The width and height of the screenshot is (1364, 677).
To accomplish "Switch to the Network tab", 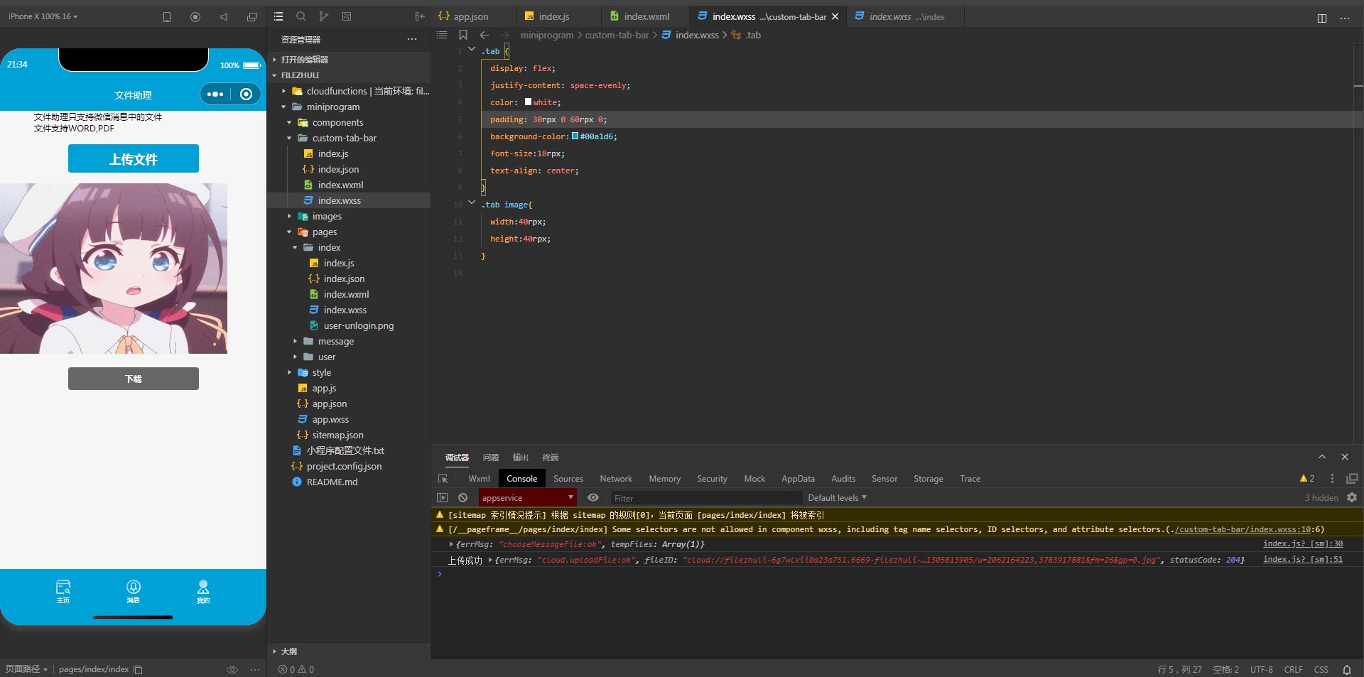I will 615,479.
